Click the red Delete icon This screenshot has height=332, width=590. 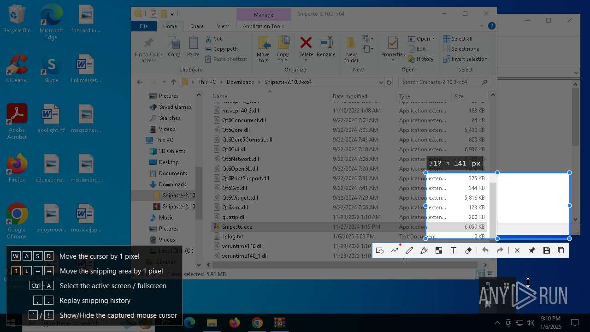click(x=306, y=43)
